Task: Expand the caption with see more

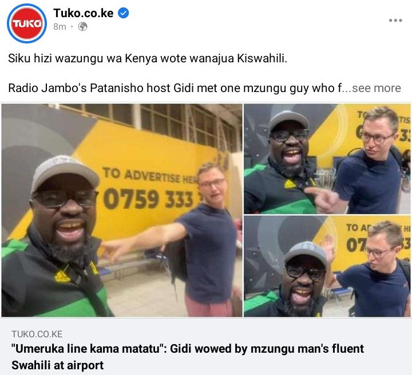Action: click(377, 88)
